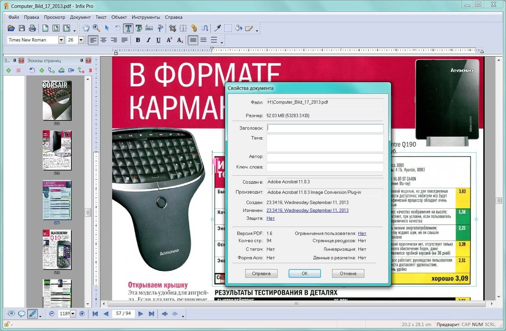
Task: Toggle Bold formatting
Action: pyautogui.click(x=138, y=40)
